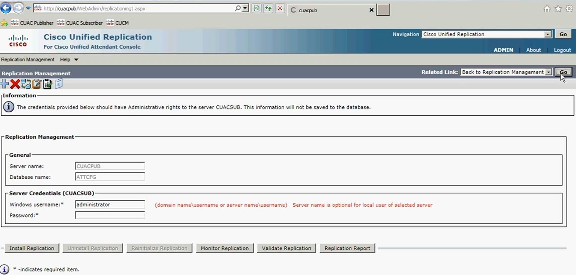
Task: Click the clipboard-with-pencil monitor replication icon
Action: pos(37,84)
